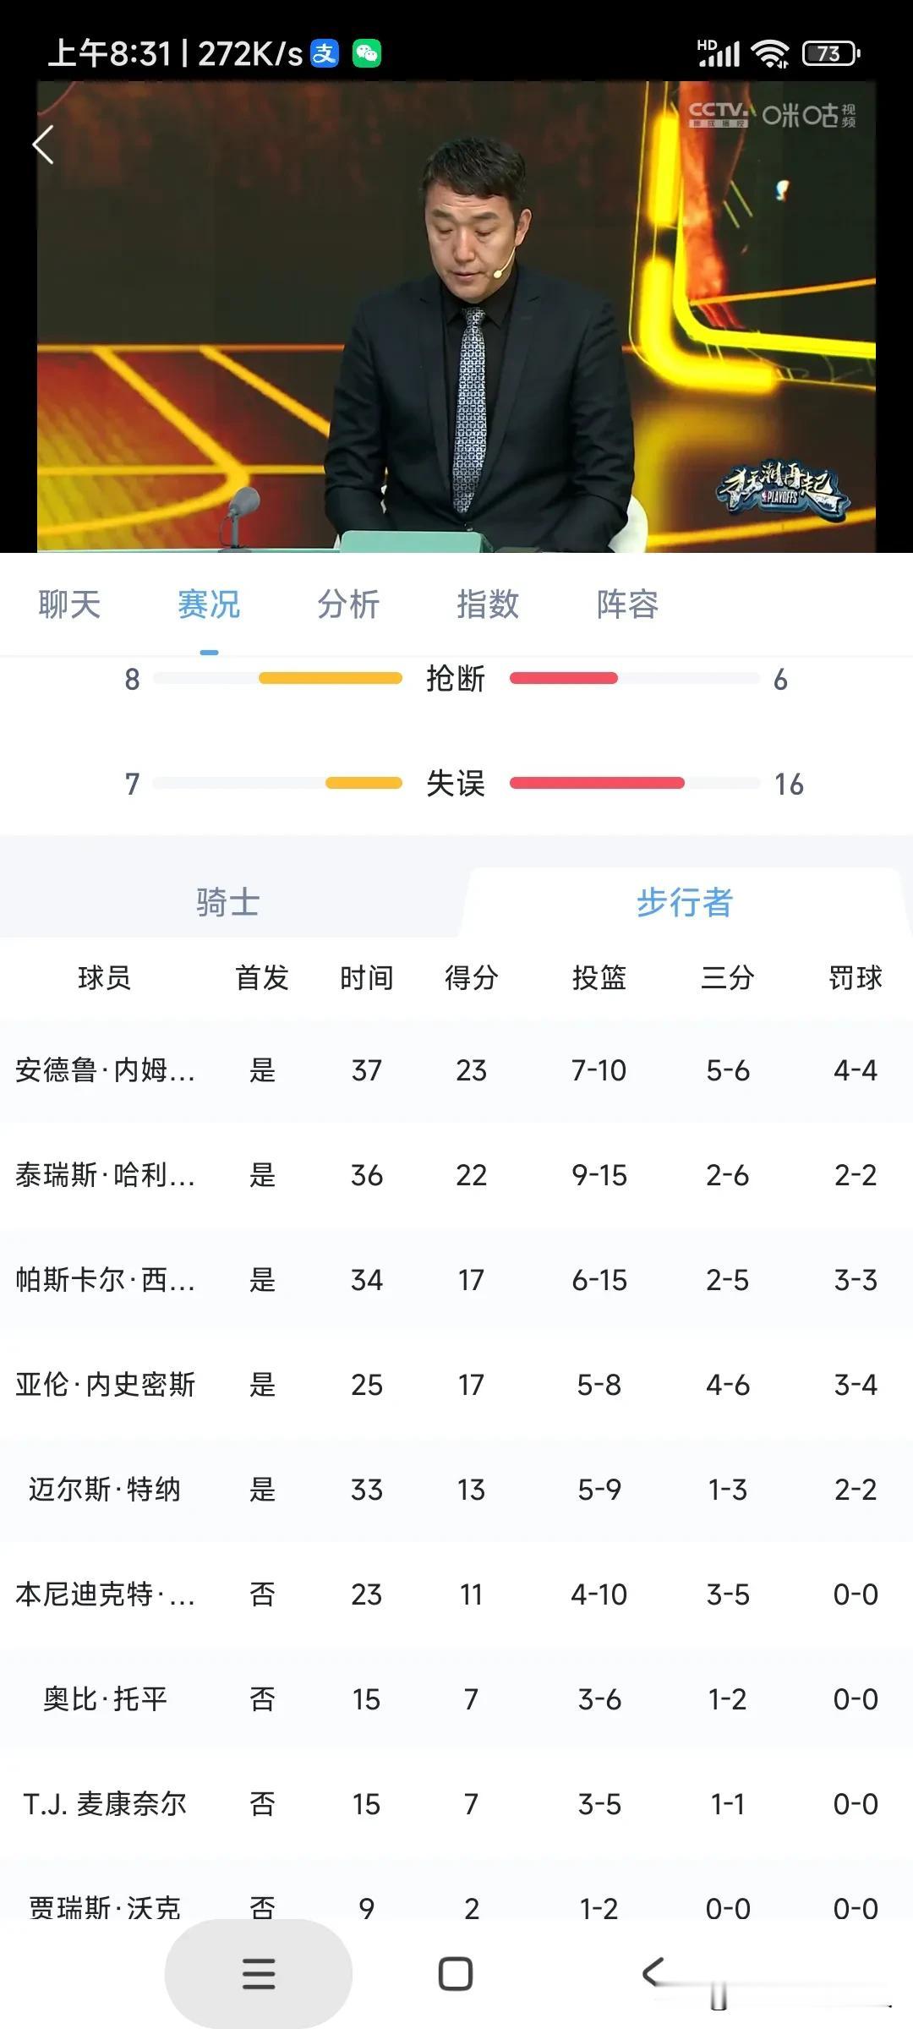Switch to the 分析 tab
The width and height of the screenshot is (913, 2029).
click(x=348, y=604)
